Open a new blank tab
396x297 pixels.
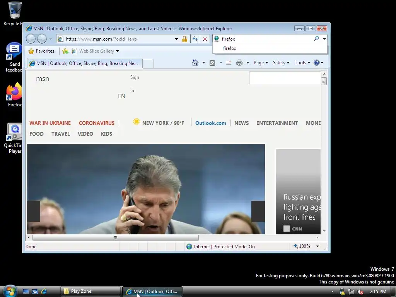pyautogui.click(x=148, y=64)
